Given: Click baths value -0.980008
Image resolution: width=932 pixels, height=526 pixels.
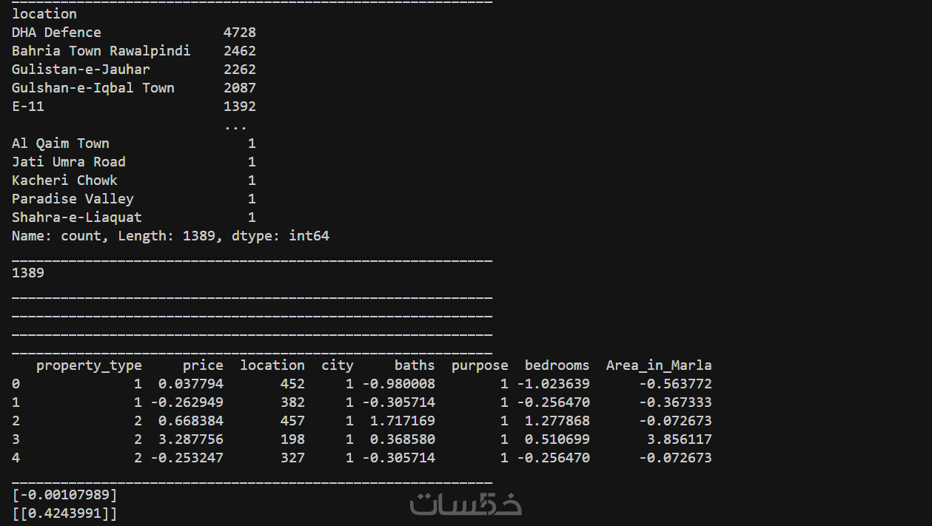Looking at the screenshot, I should [398, 384].
